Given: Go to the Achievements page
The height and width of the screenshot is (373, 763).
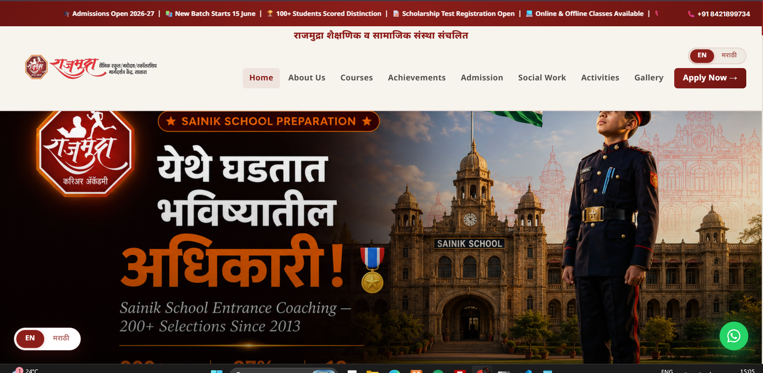Looking at the screenshot, I should 417,78.
